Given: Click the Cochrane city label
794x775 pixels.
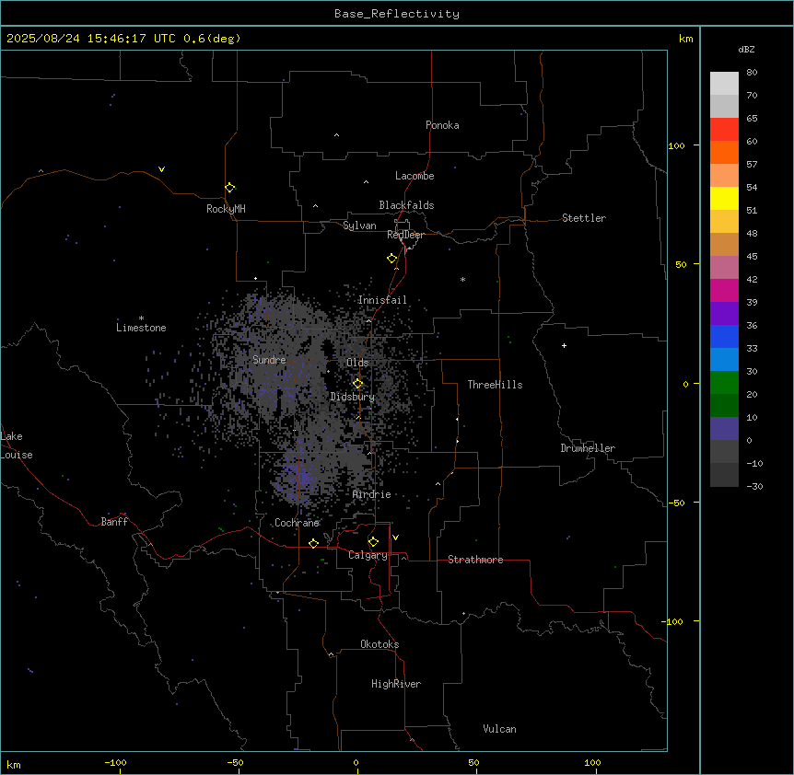Looking at the screenshot, I should click(x=297, y=523).
